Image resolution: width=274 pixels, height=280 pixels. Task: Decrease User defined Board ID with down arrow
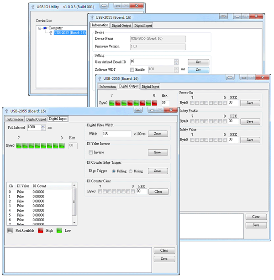(x=176, y=63)
